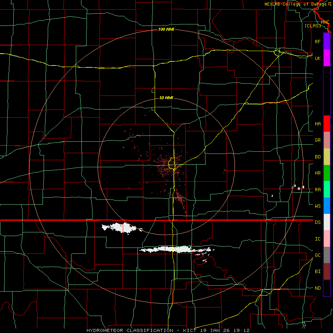This screenshot has width=333, height=333.
Task: Click the "[CLAS]" text
Action: point(313,26)
